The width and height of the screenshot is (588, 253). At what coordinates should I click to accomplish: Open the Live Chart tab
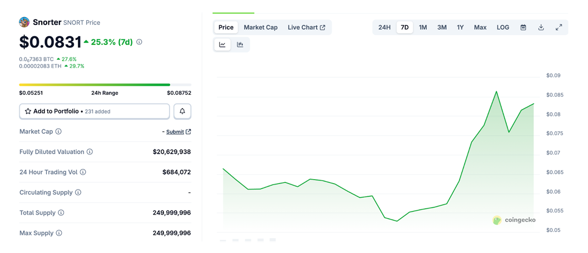point(306,27)
